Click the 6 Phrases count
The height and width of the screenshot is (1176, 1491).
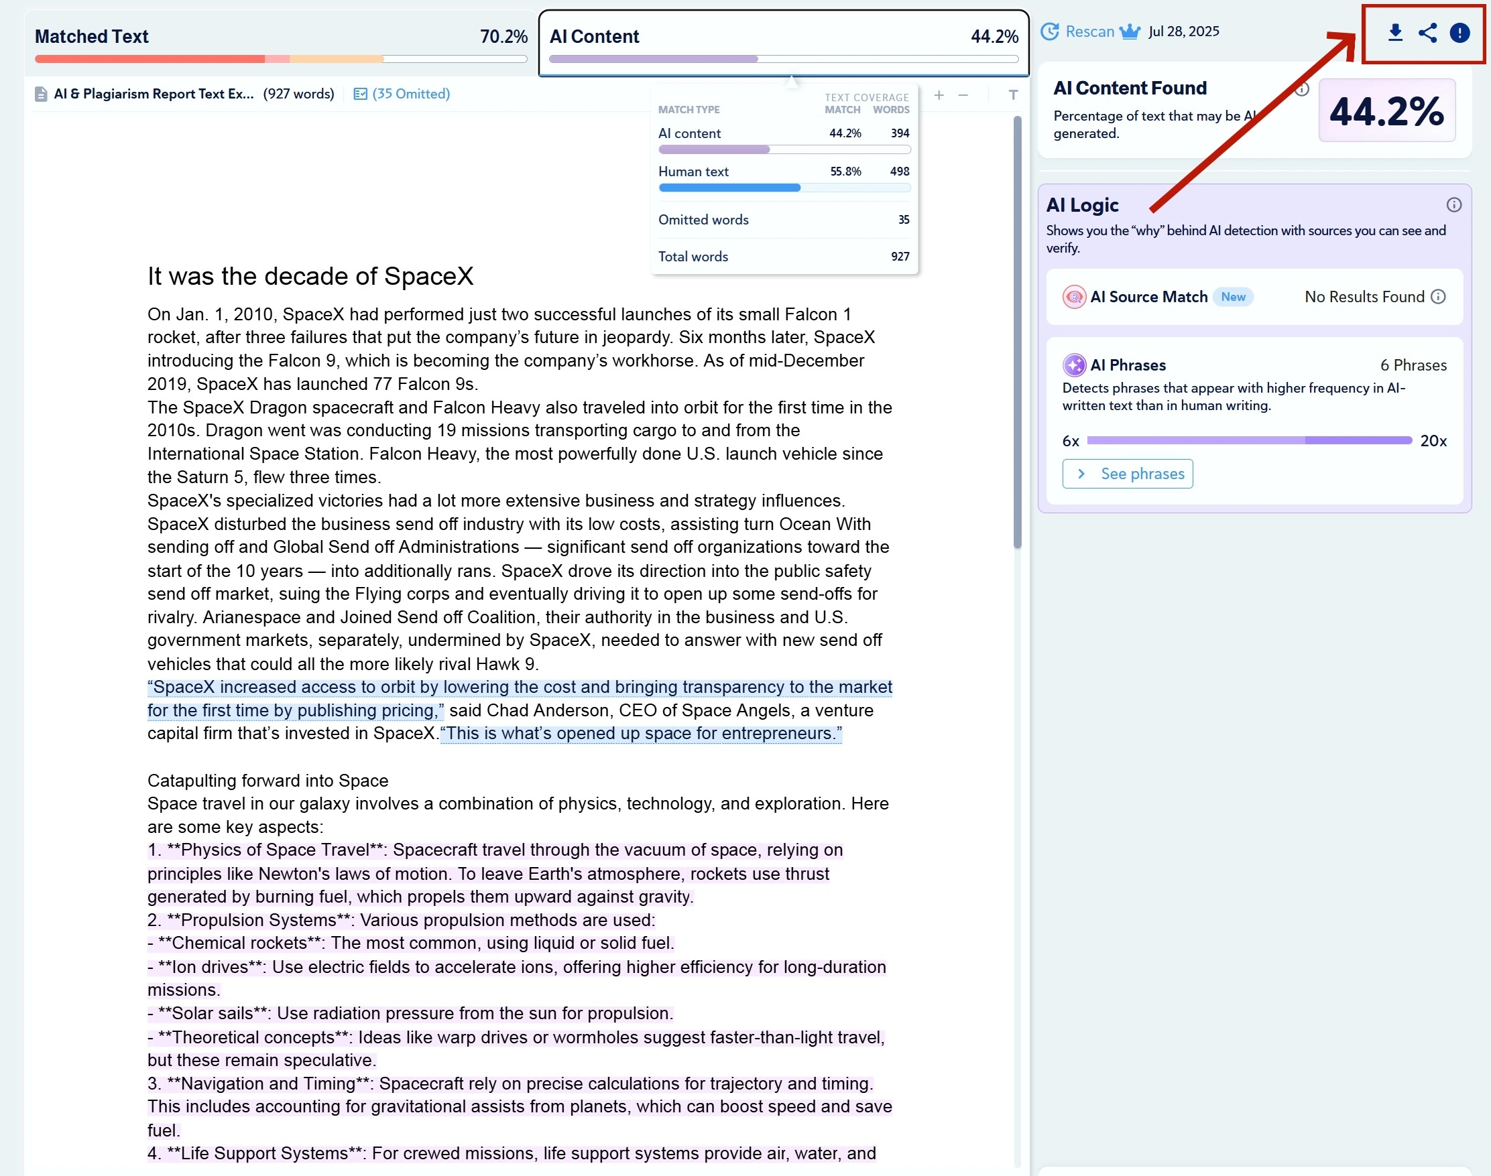[x=1413, y=365]
